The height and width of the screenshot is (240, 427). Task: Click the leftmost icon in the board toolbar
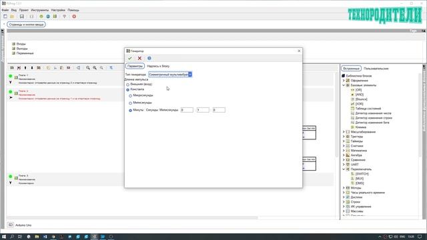(12, 68)
